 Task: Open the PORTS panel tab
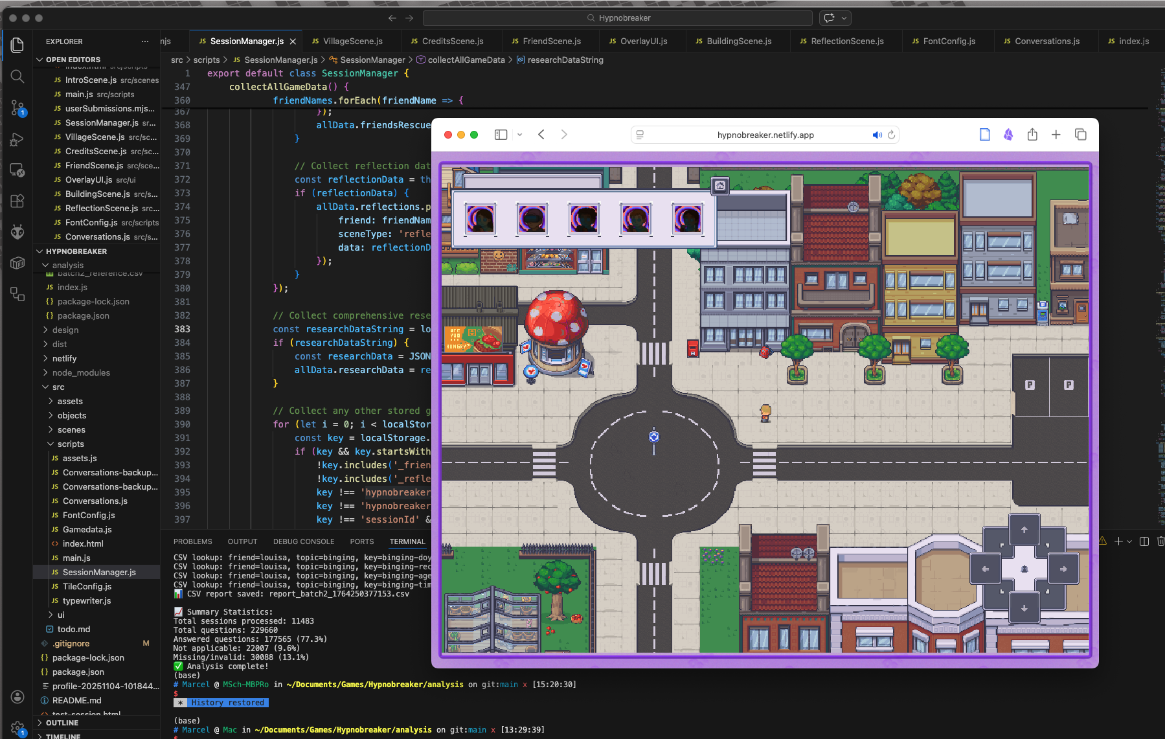click(x=362, y=541)
